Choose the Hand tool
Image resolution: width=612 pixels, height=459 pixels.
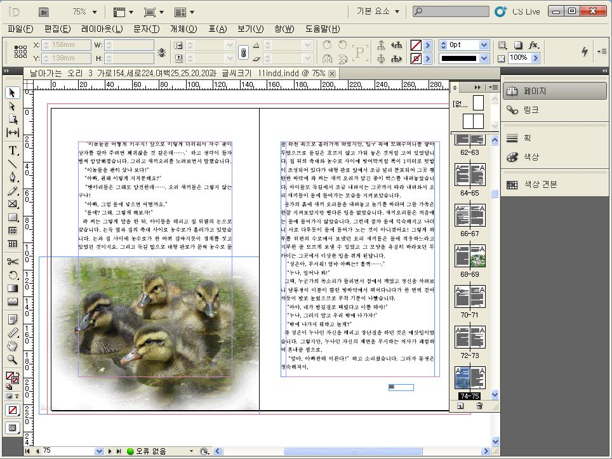[12, 345]
